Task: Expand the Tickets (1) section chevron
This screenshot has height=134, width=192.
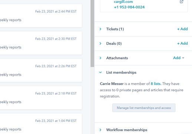Action: pos(100,29)
